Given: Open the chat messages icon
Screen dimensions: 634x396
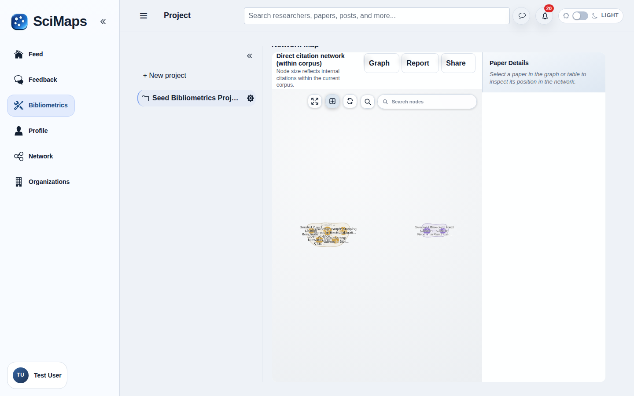Looking at the screenshot, I should point(522,16).
